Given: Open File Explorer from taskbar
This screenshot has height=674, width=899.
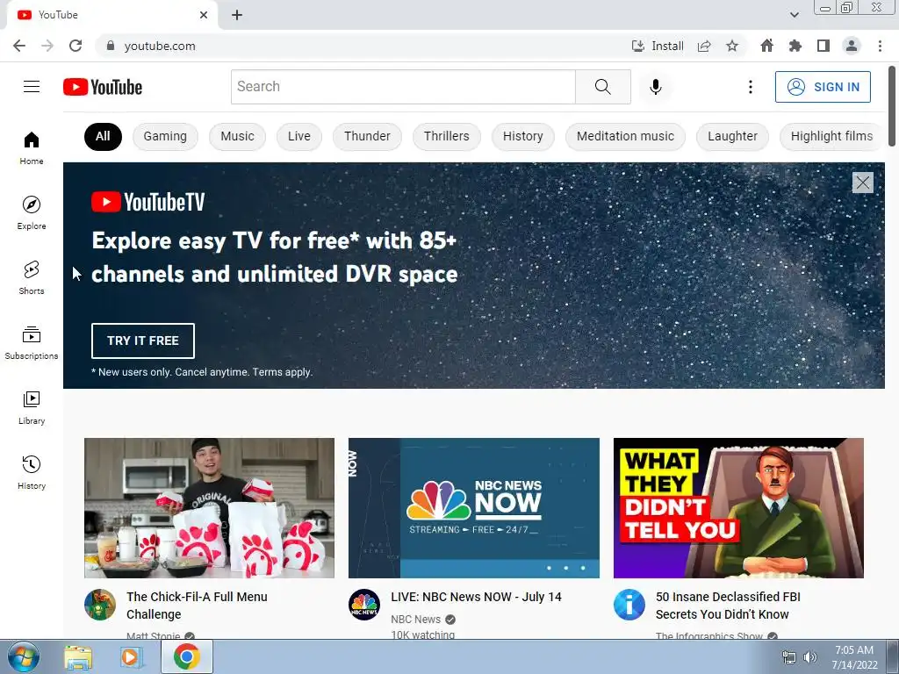Looking at the screenshot, I should pos(77,656).
